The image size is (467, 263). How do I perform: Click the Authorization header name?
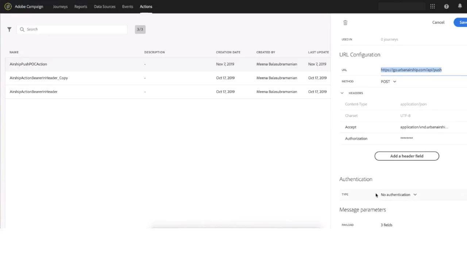click(x=356, y=138)
